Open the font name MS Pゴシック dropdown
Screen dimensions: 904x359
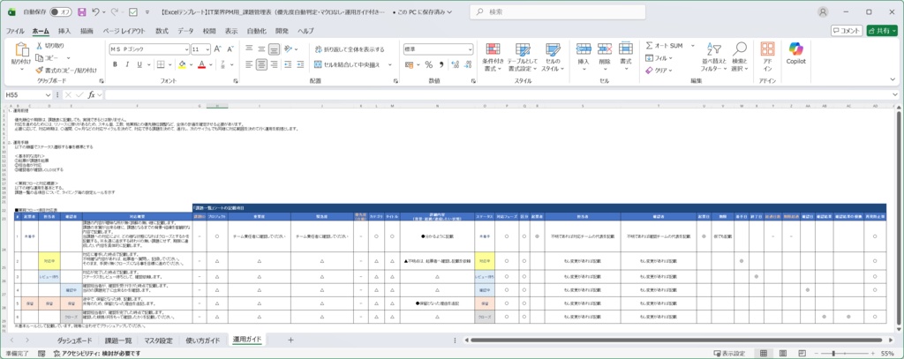pyautogui.click(x=186, y=49)
